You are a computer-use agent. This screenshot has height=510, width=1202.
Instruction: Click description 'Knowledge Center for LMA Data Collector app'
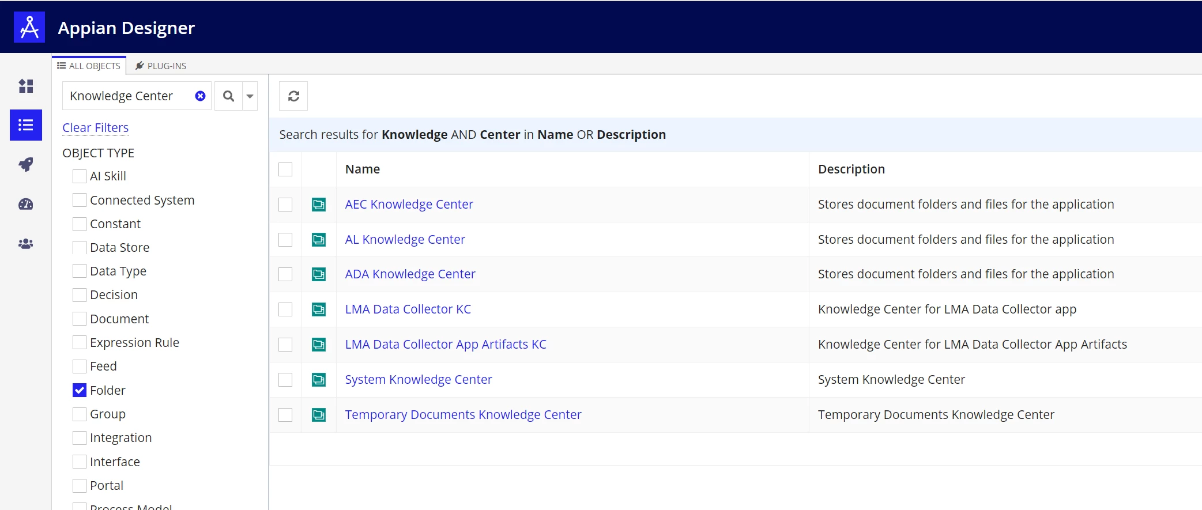point(947,309)
